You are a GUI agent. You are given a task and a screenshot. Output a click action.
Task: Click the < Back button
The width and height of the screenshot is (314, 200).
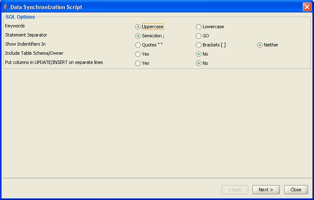235,190
